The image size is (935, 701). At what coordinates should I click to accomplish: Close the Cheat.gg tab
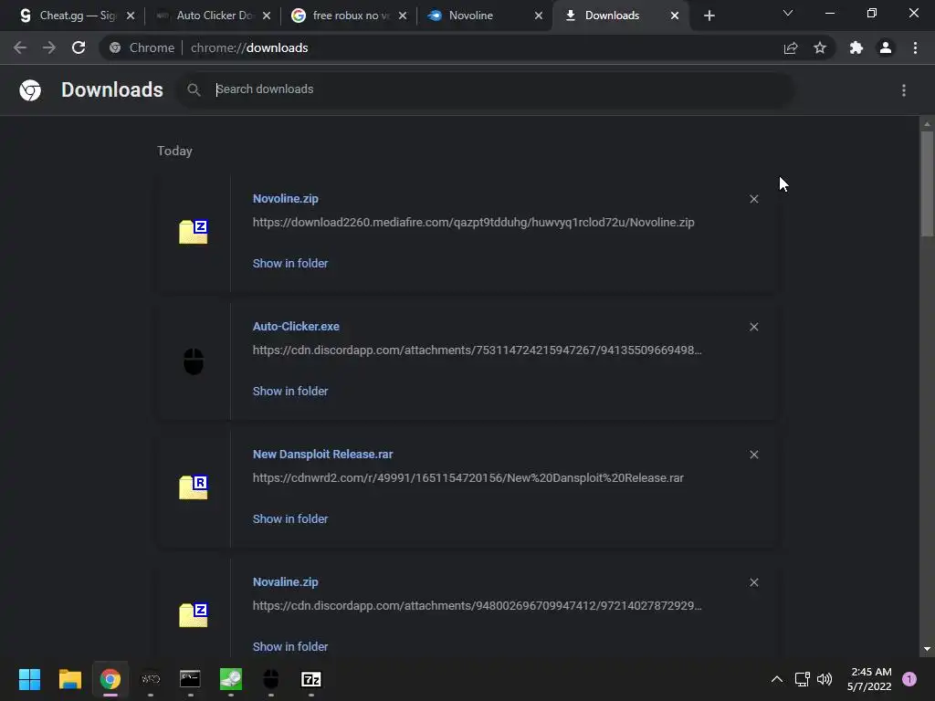tap(131, 16)
